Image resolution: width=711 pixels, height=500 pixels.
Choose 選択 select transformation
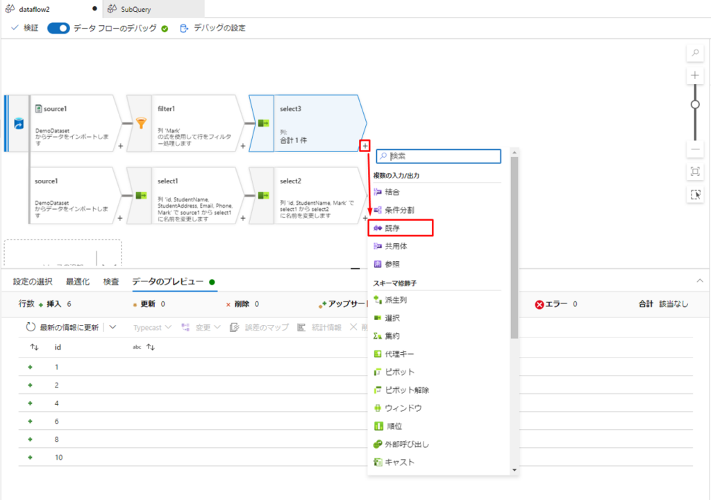[387, 318]
